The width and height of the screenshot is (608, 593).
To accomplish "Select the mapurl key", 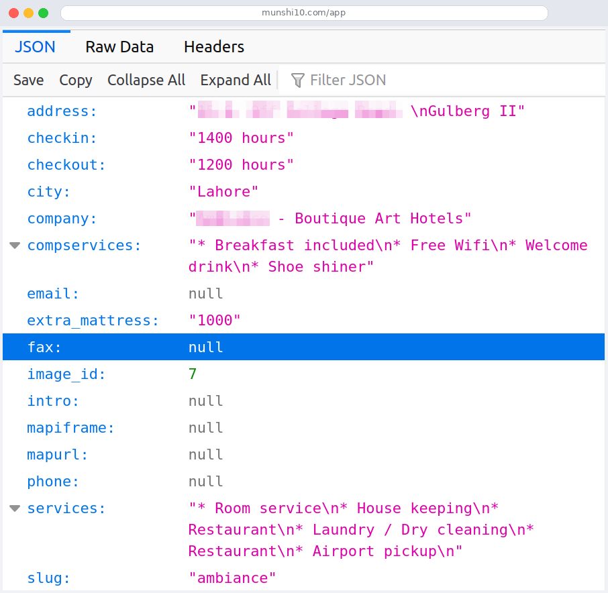I will click(58, 455).
